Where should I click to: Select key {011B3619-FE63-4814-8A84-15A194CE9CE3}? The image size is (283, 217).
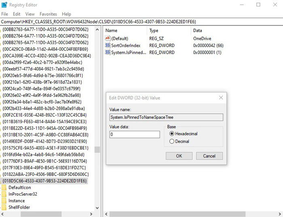pyautogui.click(x=44, y=121)
